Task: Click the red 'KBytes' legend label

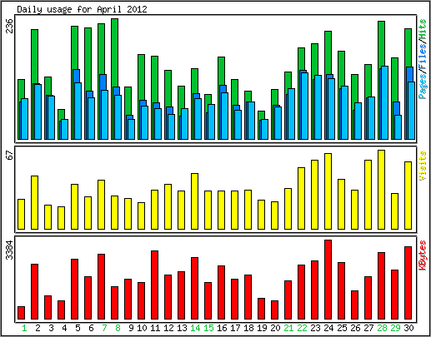Action: click(x=423, y=255)
